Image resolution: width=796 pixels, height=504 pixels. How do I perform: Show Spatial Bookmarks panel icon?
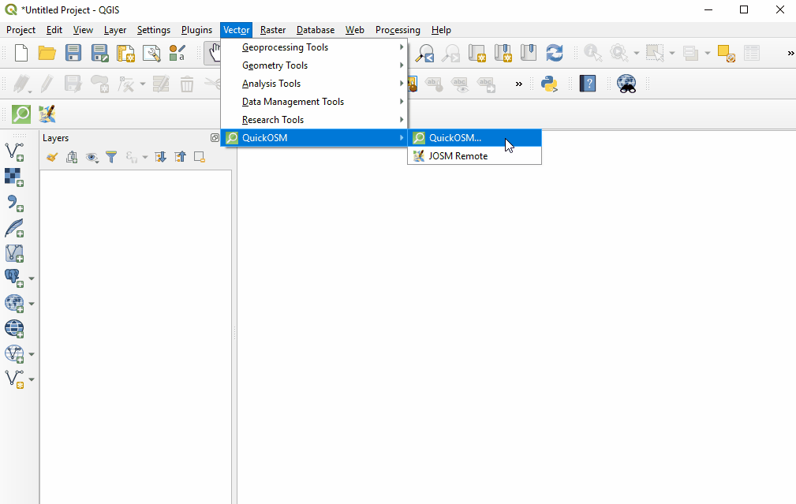(x=529, y=53)
